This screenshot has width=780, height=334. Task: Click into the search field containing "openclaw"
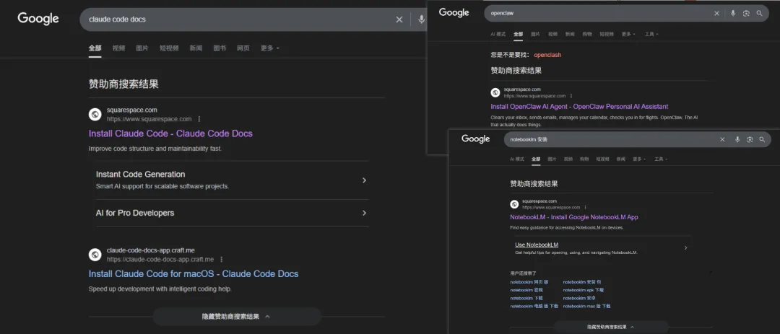(x=592, y=13)
